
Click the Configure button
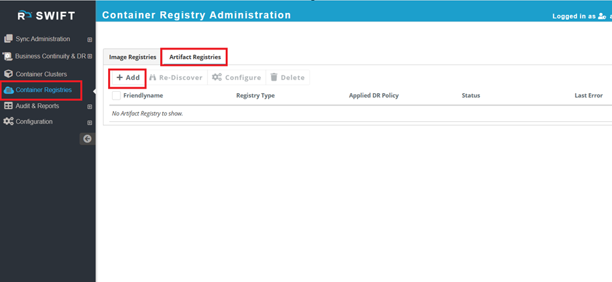coord(236,78)
